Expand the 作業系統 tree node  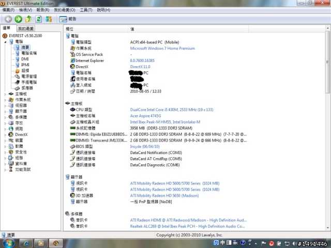[5, 100]
